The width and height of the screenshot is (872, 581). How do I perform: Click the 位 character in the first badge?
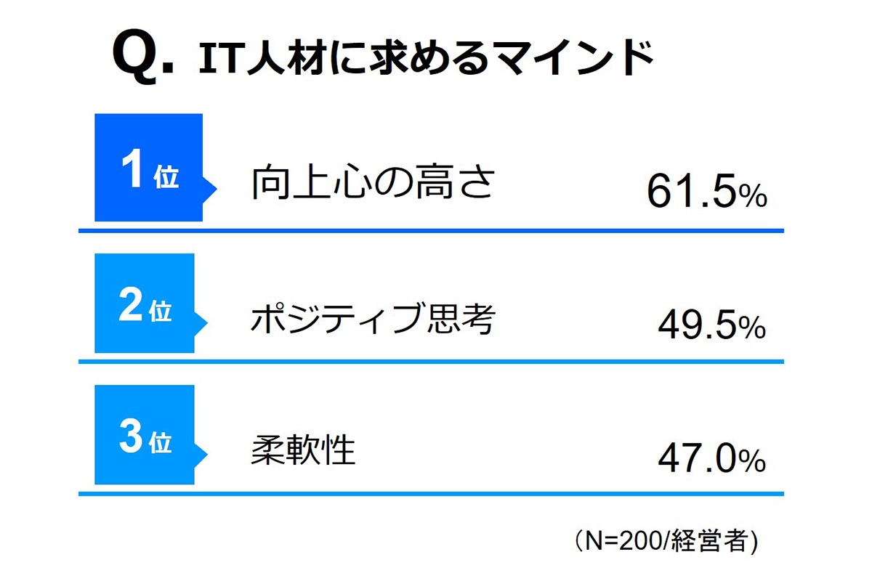(x=166, y=179)
